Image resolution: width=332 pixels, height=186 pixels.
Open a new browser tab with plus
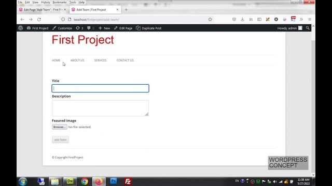click(x=126, y=10)
